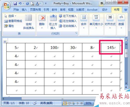Image resolution: width=130 pixels, height=107 pixels.
Task: Open Word help question mark icon
Action: [x=126, y=10]
